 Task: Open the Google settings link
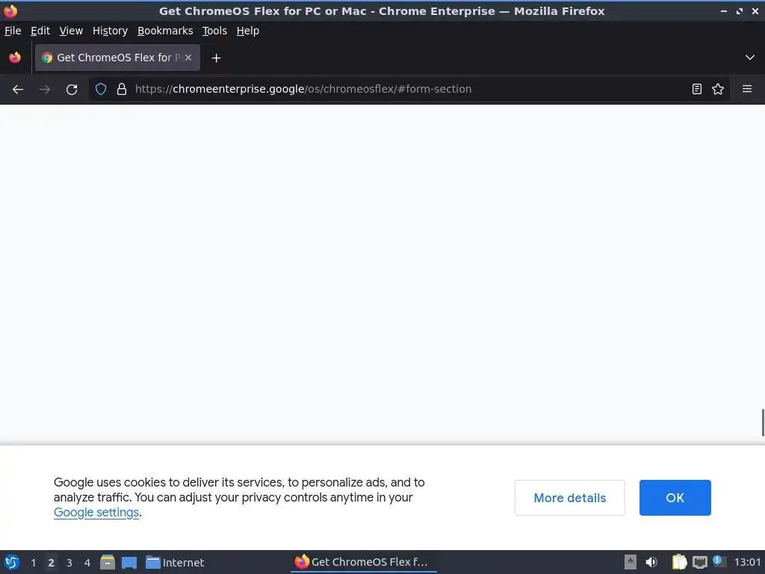(96, 513)
